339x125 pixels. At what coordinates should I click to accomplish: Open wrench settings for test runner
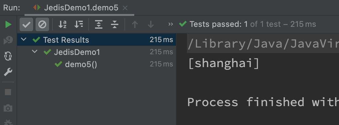(8, 72)
